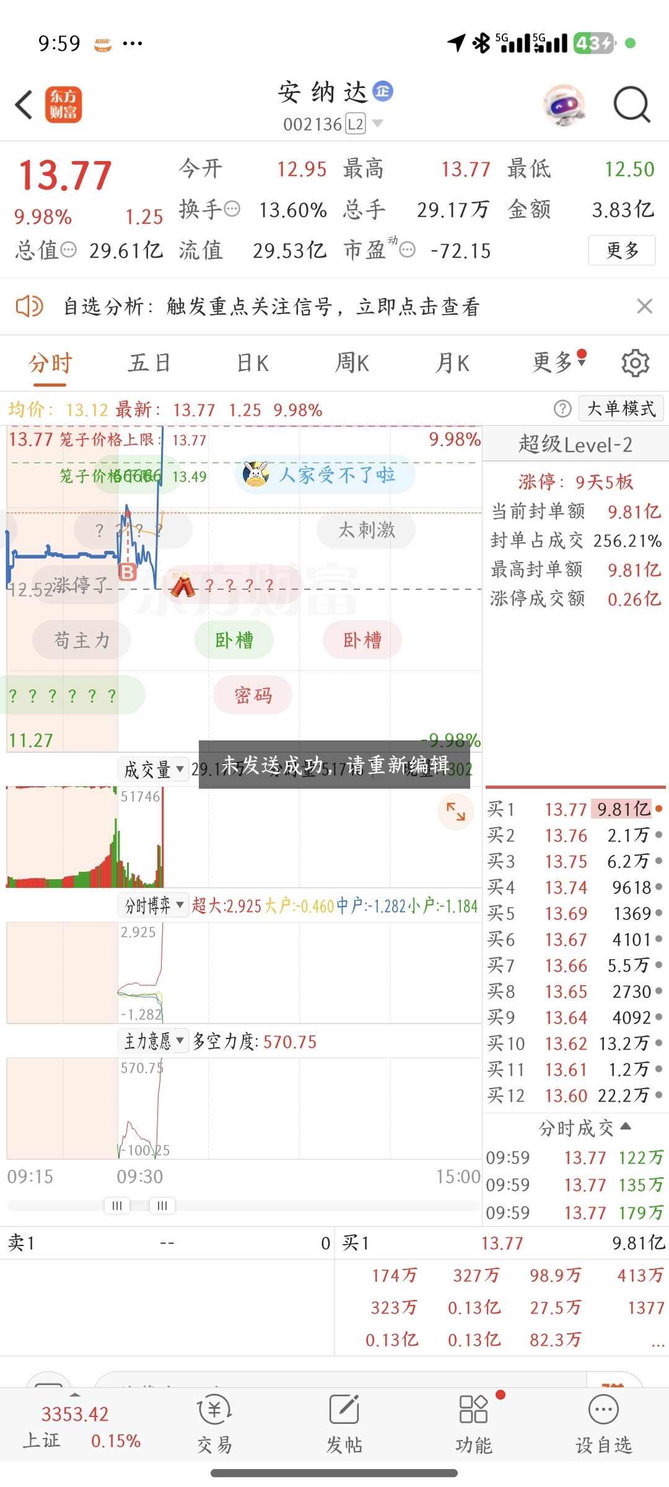The height and width of the screenshot is (1487, 669).
Task: Tap 当前封单额 9.81亿 row
Action: [x=575, y=511]
